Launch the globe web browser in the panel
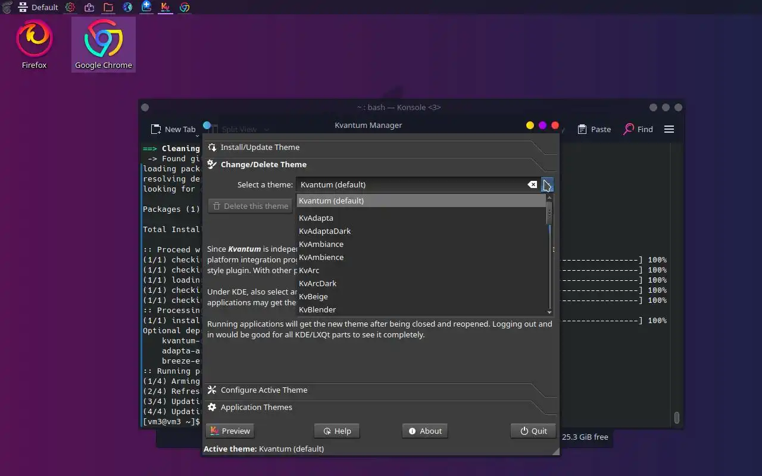The width and height of the screenshot is (762, 476). tap(127, 7)
